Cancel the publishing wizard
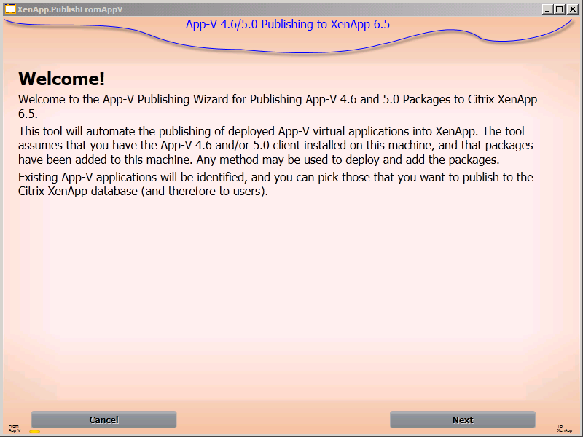The height and width of the screenshot is (437, 583). click(103, 420)
